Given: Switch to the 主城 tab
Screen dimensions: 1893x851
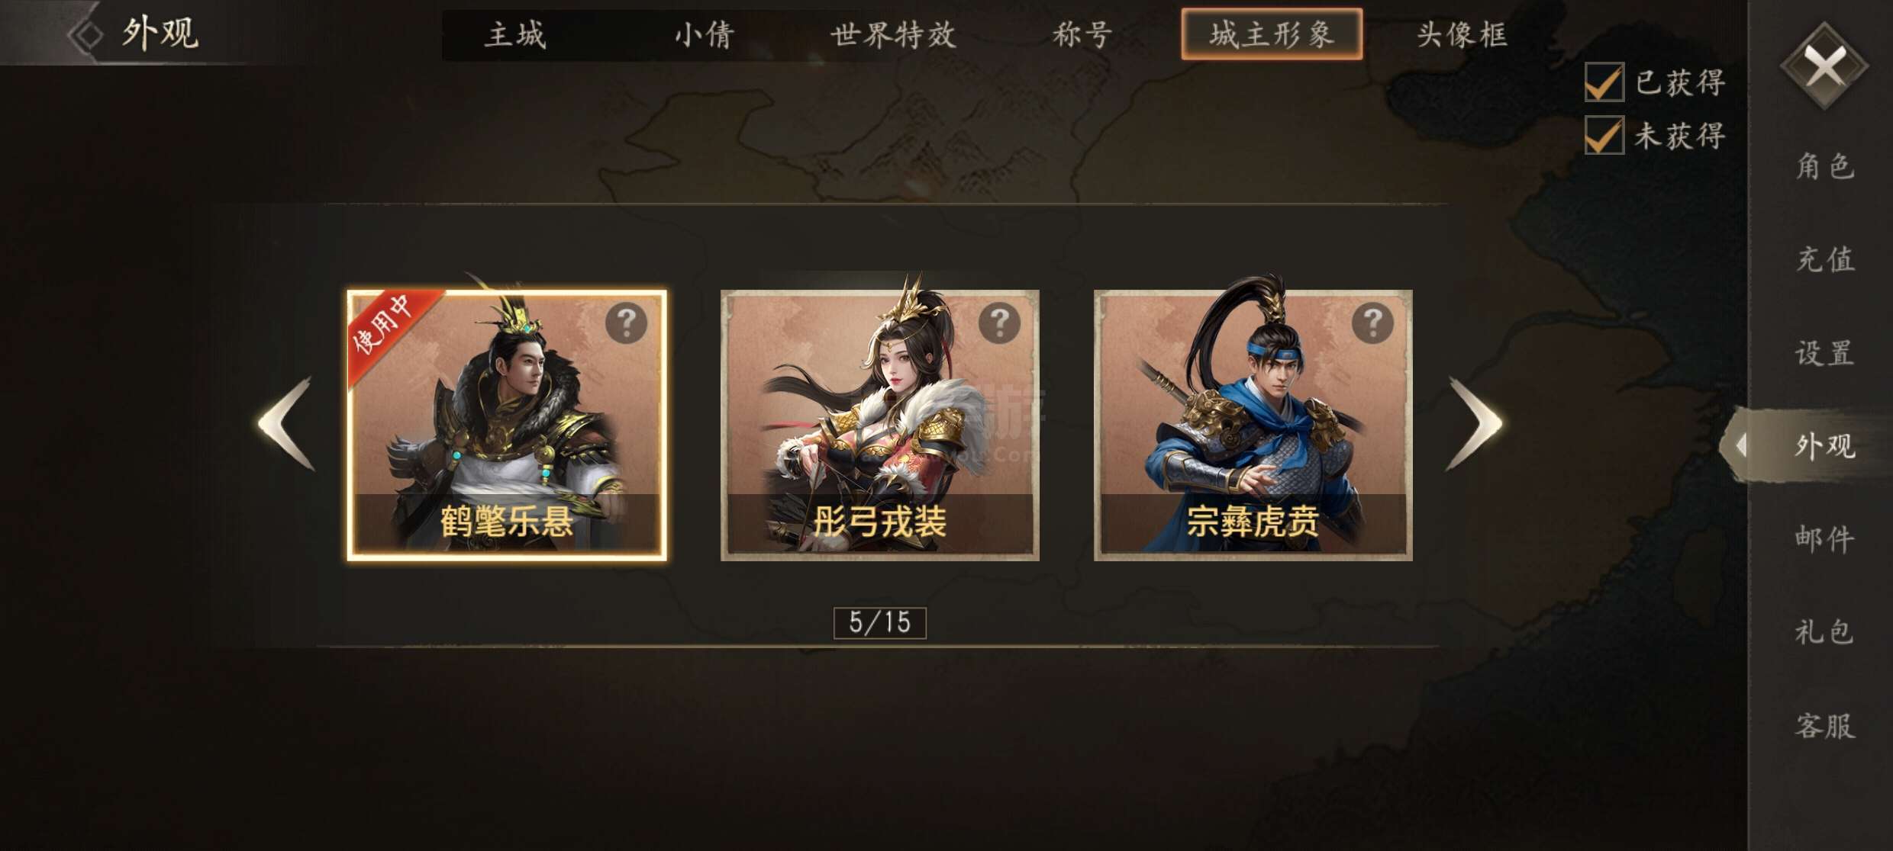Looking at the screenshot, I should (516, 34).
